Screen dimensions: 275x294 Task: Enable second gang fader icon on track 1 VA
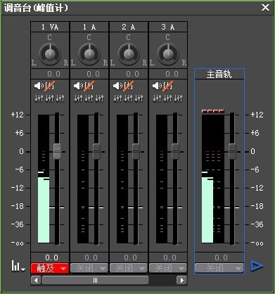(49, 98)
